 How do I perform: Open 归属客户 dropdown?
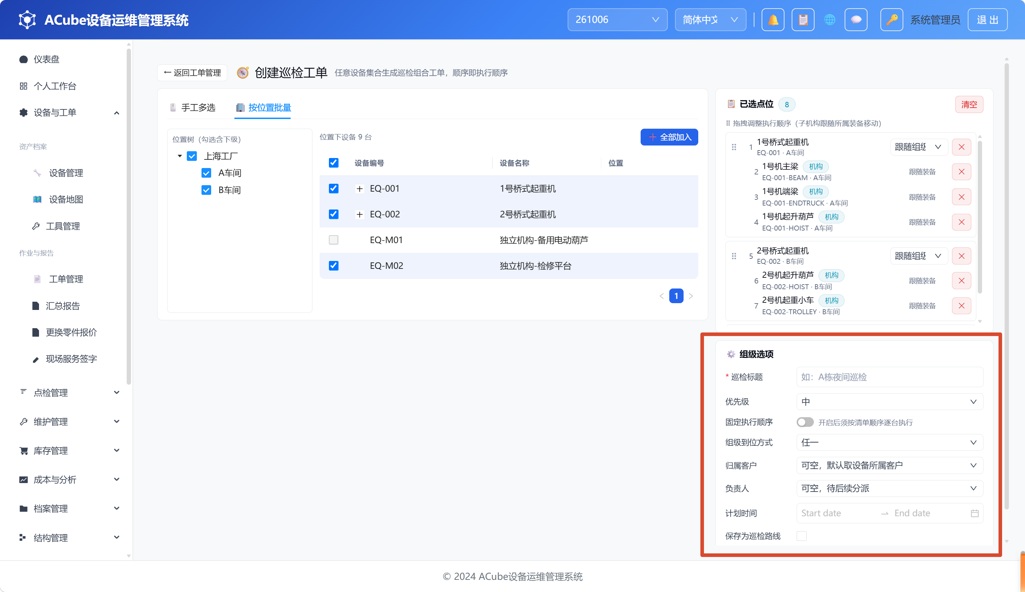890,465
